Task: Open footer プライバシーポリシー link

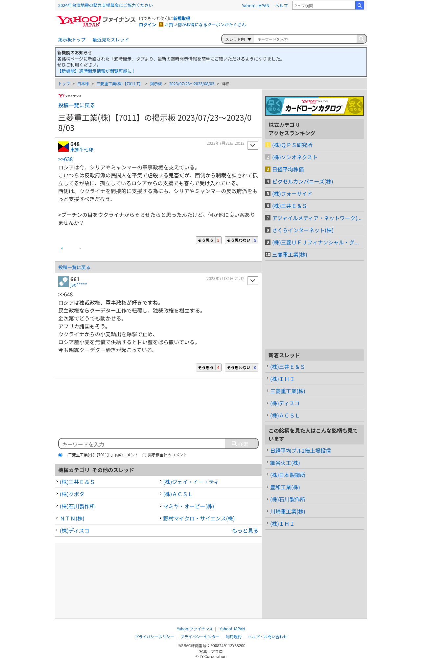Action: pos(154,637)
